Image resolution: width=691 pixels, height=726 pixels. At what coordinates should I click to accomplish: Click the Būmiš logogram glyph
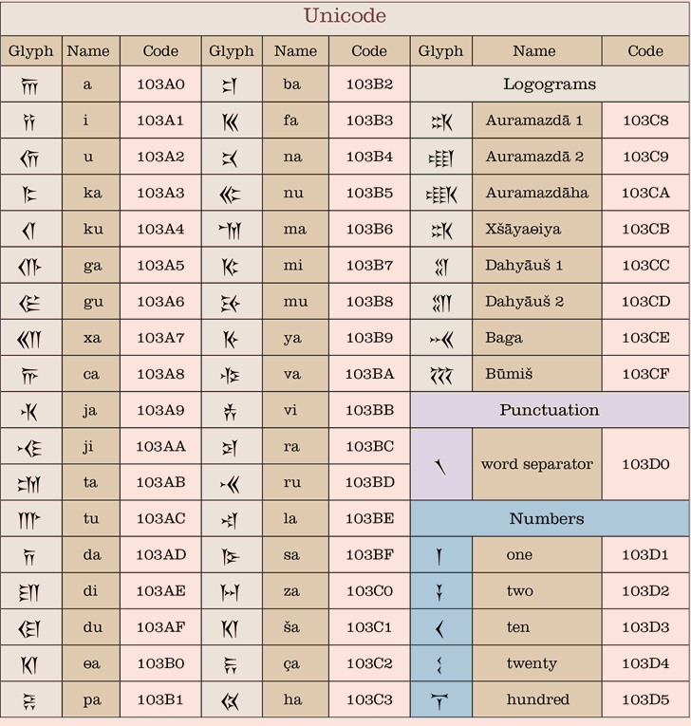coord(440,374)
